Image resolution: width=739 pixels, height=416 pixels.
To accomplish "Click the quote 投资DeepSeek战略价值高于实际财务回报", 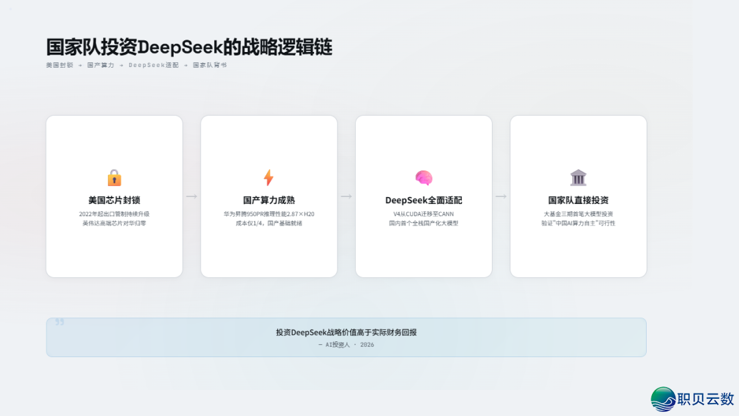I will tap(346, 332).
